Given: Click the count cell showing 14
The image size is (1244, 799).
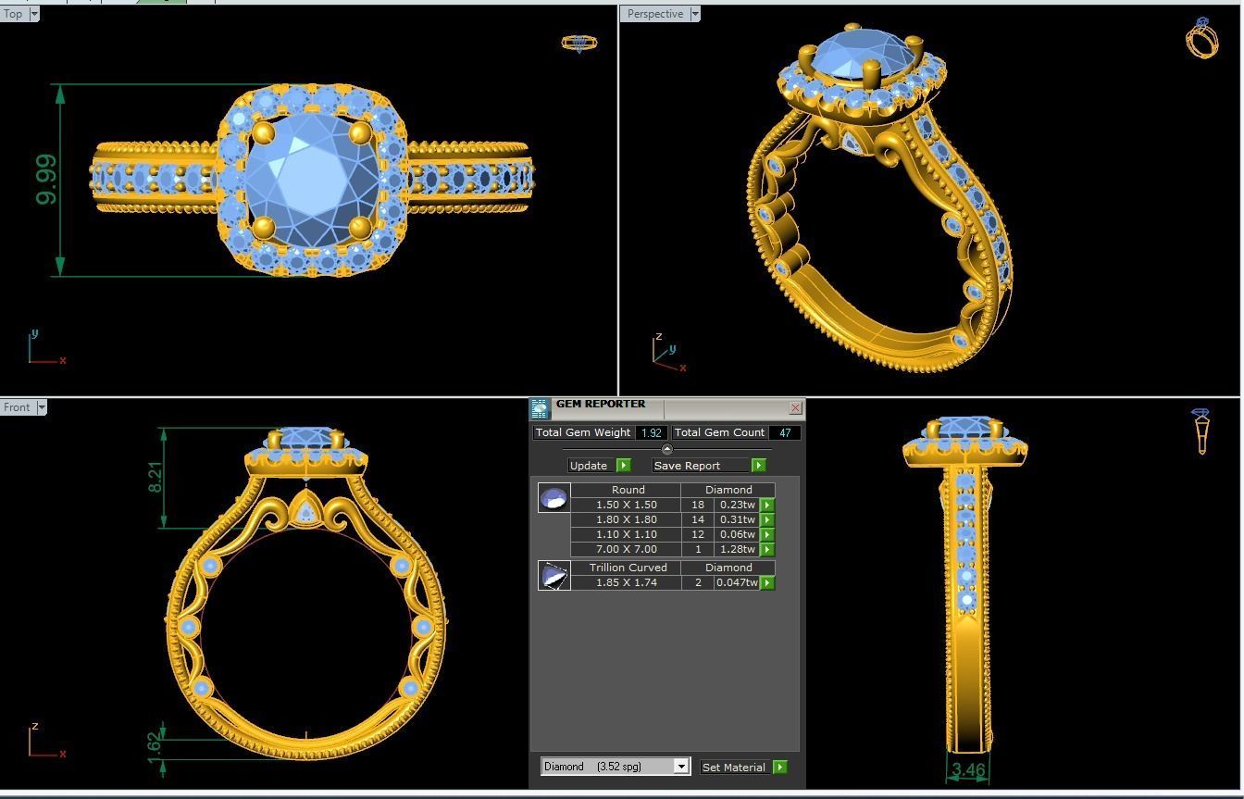Looking at the screenshot, I should pyautogui.click(x=697, y=519).
